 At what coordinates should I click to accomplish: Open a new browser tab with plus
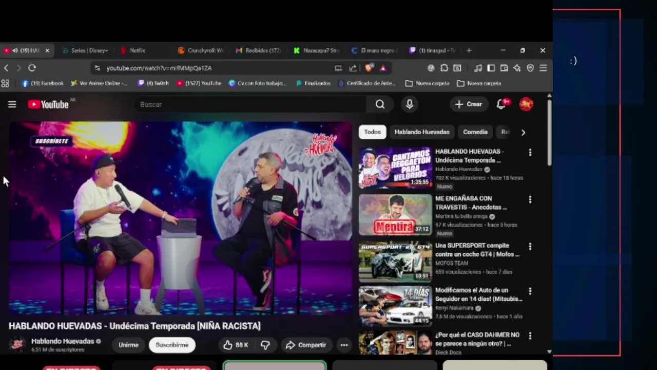pos(469,50)
